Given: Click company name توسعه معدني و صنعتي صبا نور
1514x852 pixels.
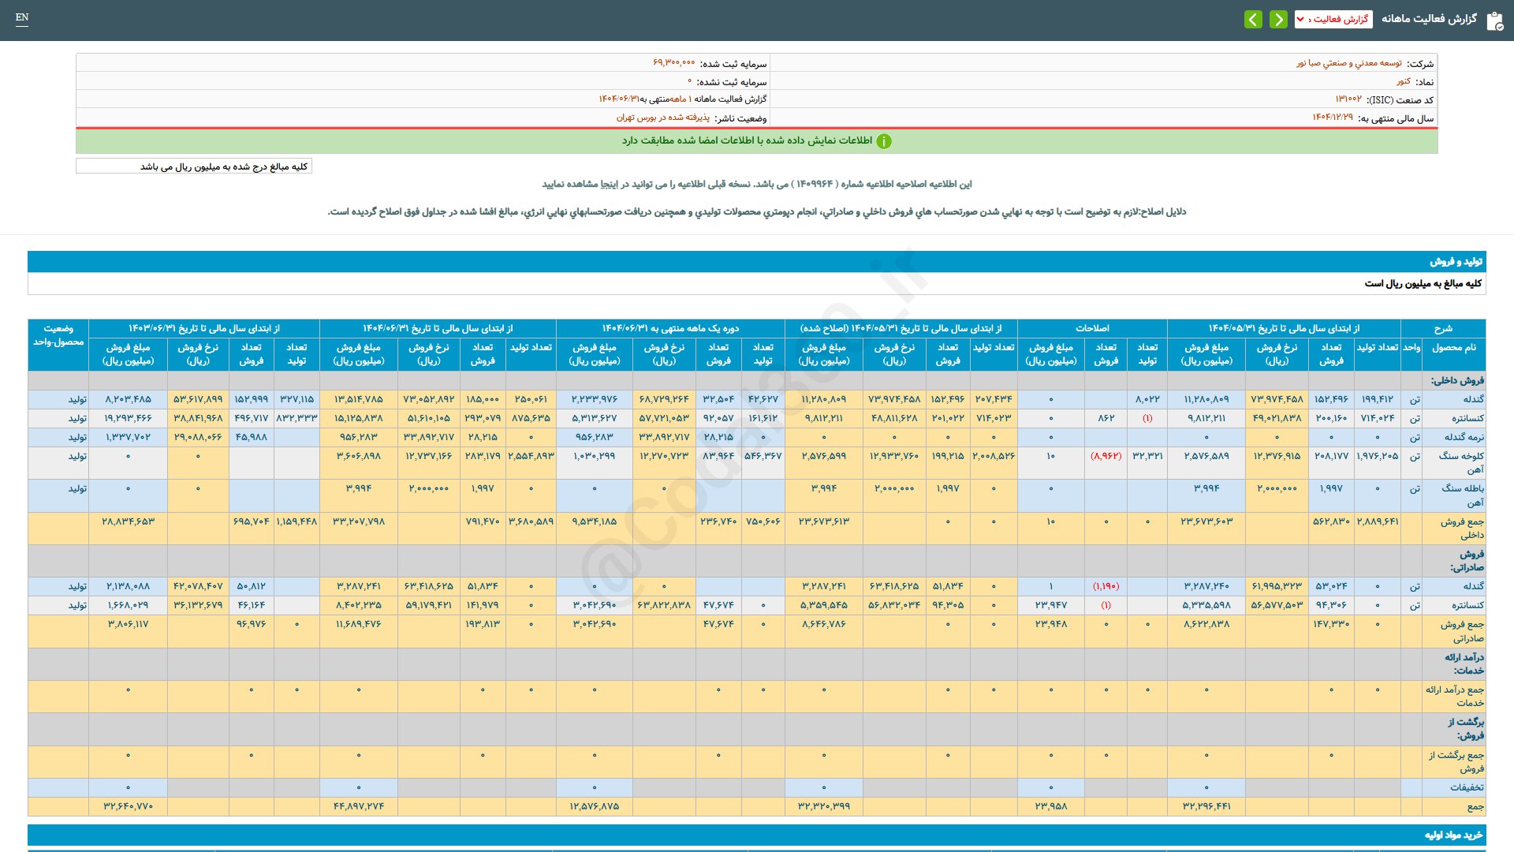Looking at the screenshot, I should (1349, 63).
